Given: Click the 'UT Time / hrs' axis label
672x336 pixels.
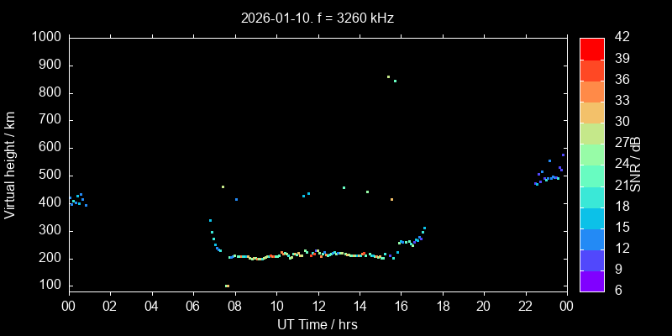Looking at the screenshot, I should pos(318,324).
